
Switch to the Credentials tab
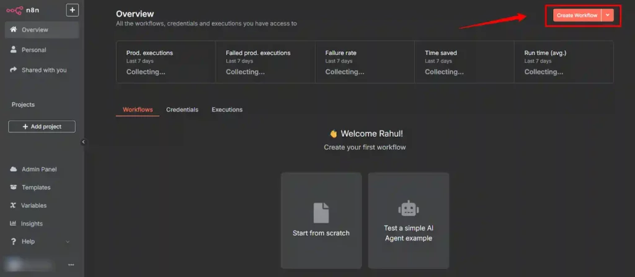(182, 109)
